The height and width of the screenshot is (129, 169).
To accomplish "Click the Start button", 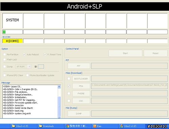I will (125, 53).
